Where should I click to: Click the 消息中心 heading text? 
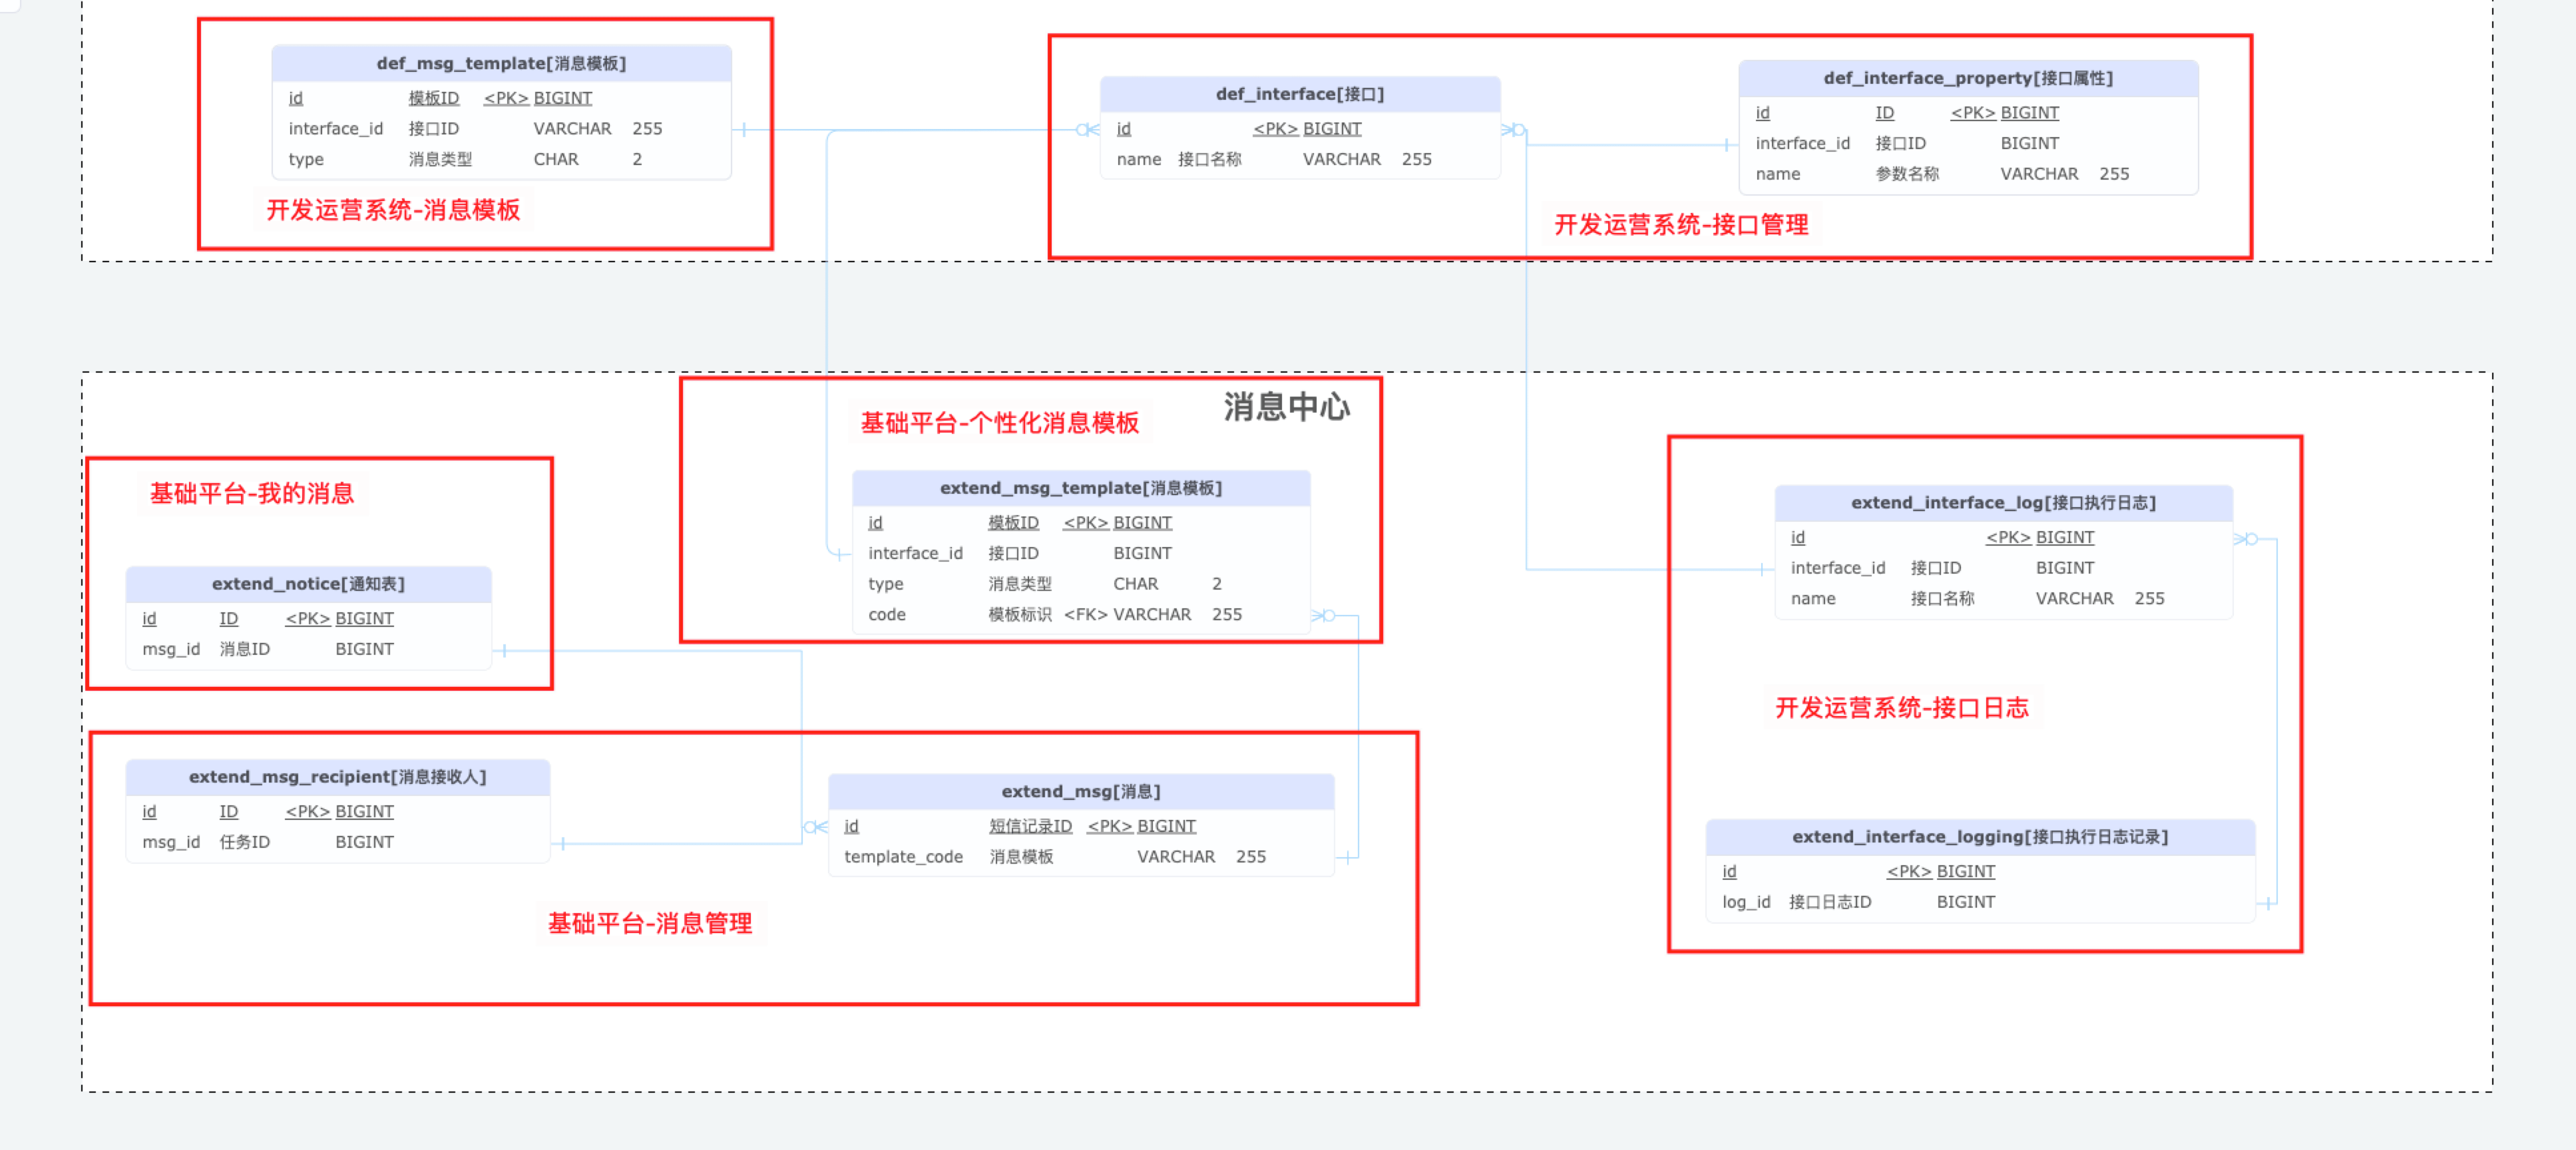click(1286, 407)
